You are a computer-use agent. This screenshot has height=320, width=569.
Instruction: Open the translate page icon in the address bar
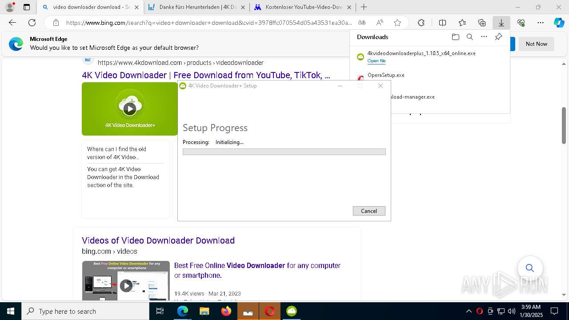pyautogui.click(x=362, y=23)
